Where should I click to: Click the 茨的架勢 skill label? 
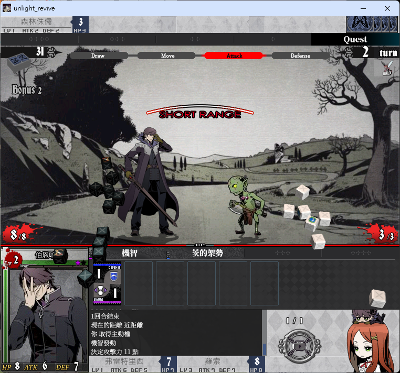pos(207,253)
